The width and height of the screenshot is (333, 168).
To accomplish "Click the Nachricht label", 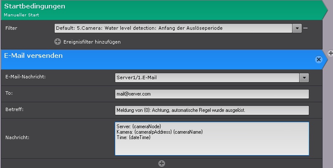I will 17,137.
